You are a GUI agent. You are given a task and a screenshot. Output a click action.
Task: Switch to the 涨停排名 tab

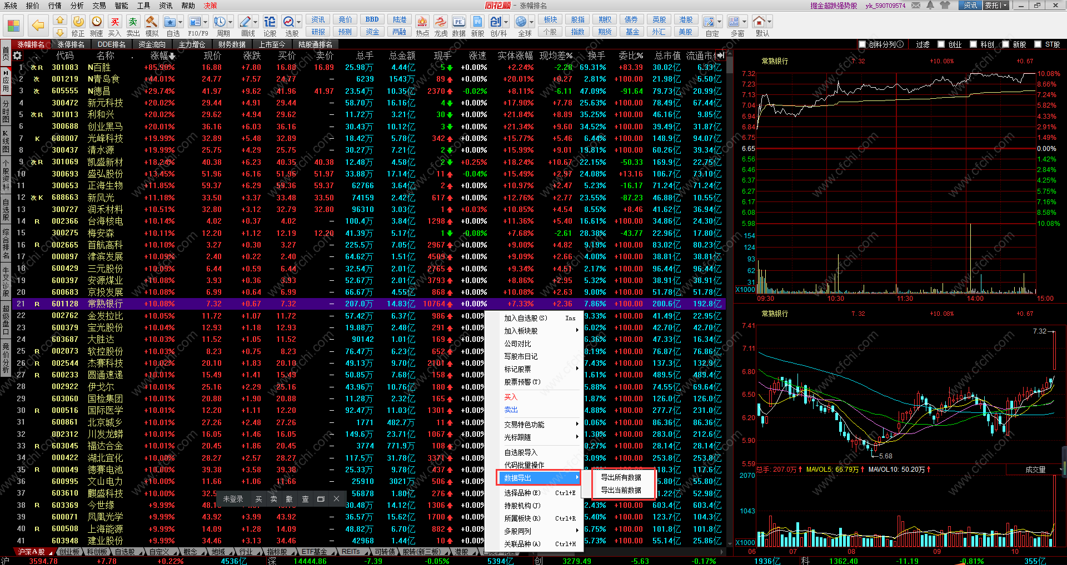71,44
